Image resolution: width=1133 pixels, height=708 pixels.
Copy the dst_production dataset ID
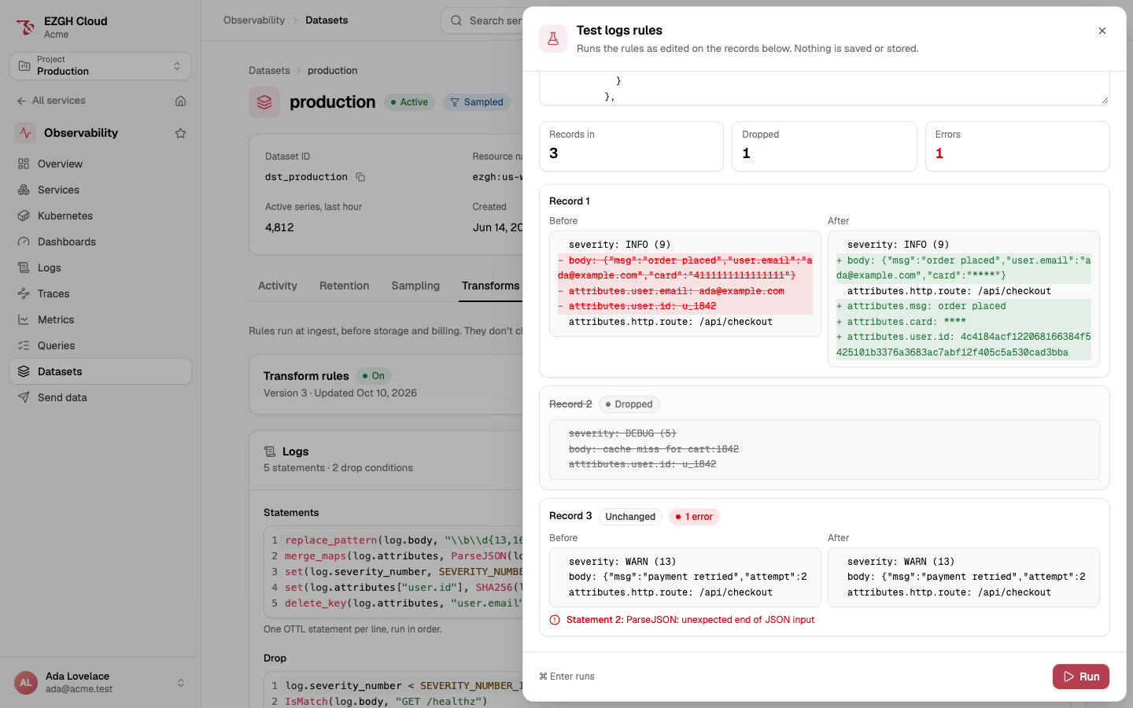360,177
